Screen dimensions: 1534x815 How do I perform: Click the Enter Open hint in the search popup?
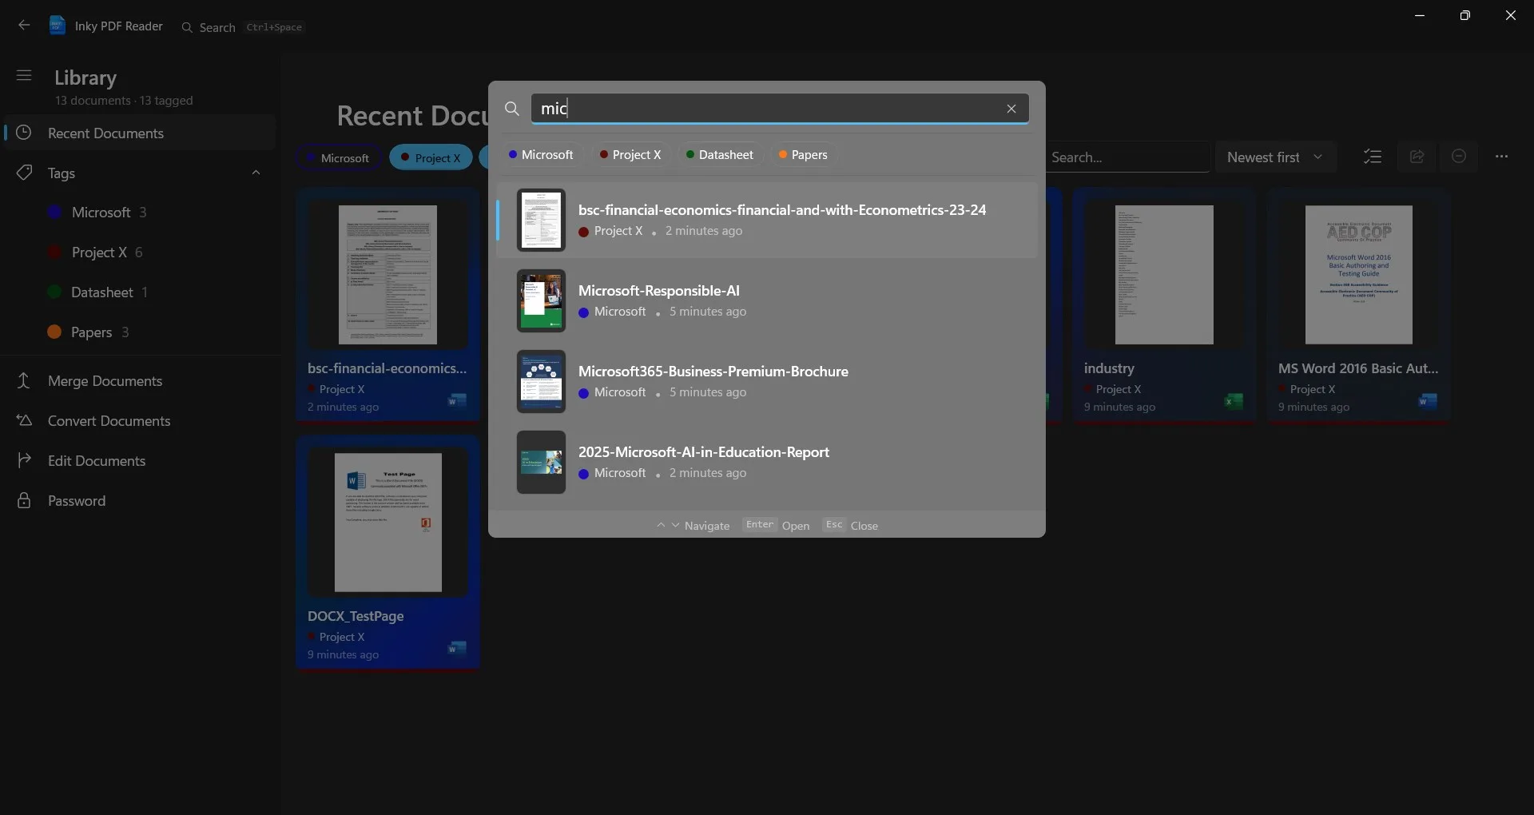coord(776,525)
